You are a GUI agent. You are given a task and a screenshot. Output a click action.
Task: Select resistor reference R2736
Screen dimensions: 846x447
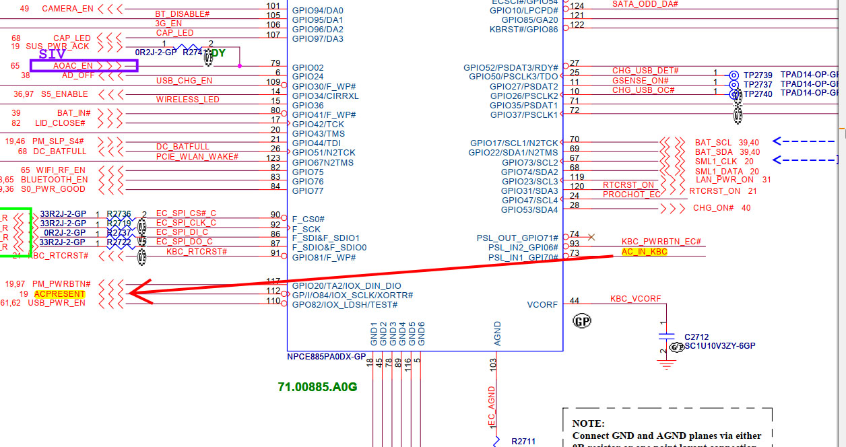click(119, 213)
